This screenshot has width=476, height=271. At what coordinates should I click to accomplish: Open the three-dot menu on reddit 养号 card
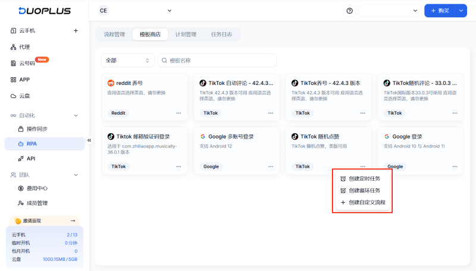click(178, 113)
